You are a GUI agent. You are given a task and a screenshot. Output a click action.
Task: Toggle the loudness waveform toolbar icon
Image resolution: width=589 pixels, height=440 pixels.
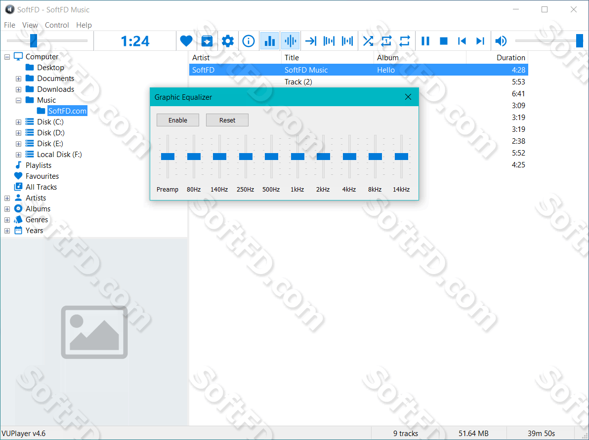click(x=291, y=40)
